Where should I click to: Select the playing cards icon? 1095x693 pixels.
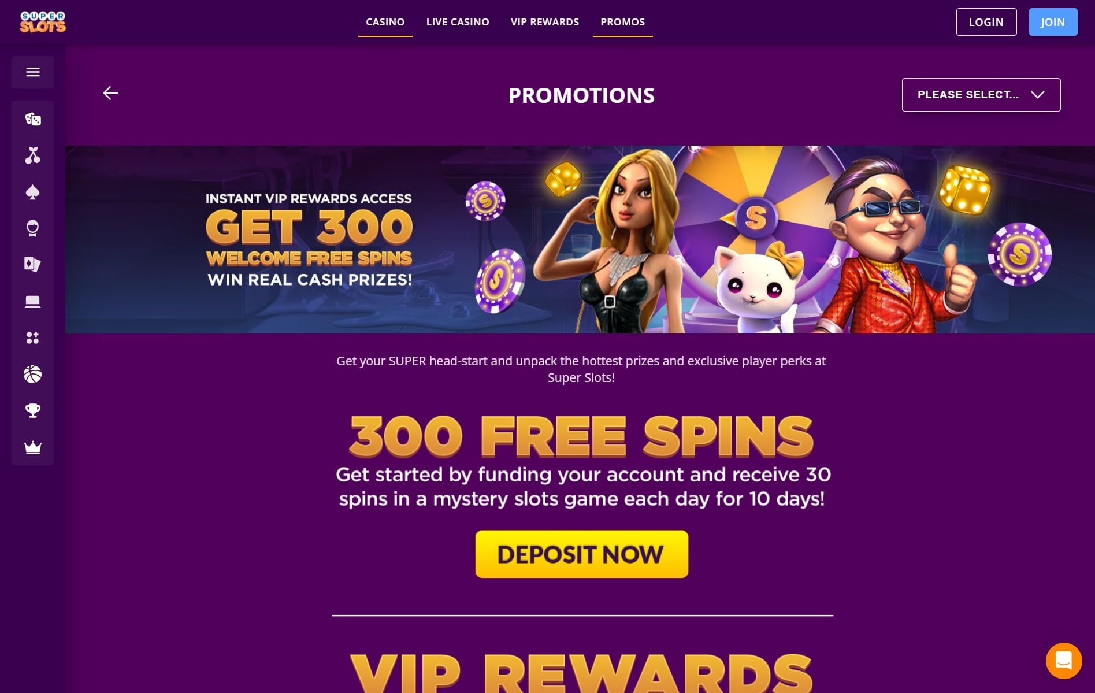pyautogui.click(x=33, y=265)
